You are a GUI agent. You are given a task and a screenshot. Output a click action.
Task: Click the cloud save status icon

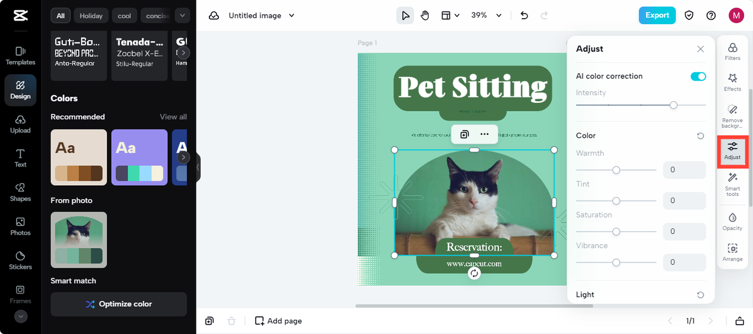pyautogui.click(x=214, y=16)
